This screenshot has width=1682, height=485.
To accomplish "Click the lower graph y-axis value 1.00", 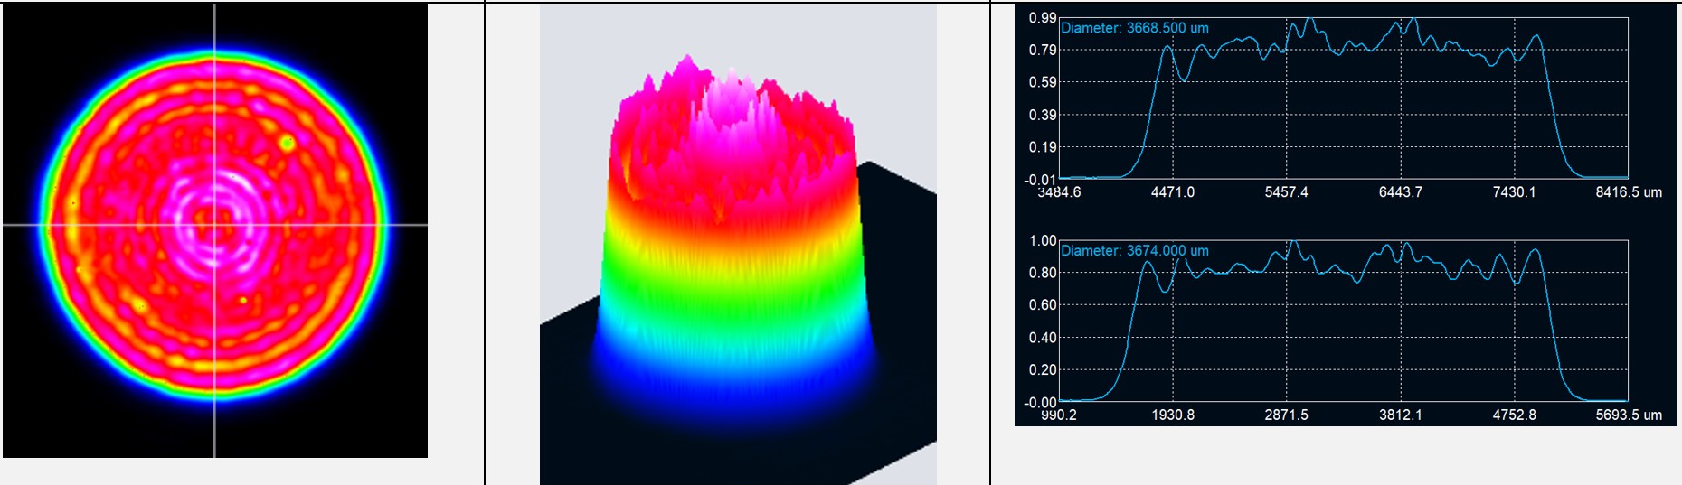I will pos(1043,240).
